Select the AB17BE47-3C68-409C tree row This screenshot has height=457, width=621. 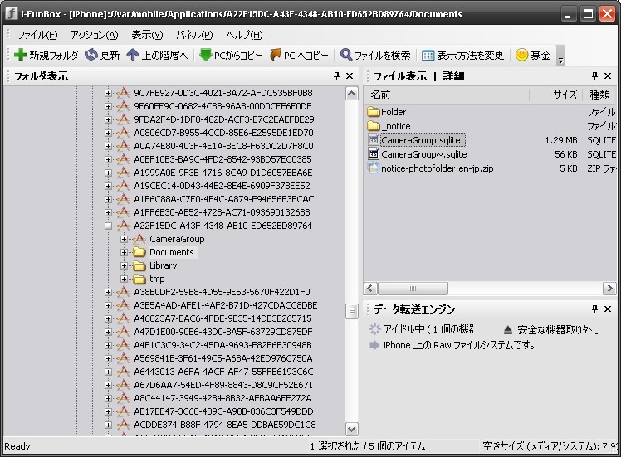click(x=223, y=411)
